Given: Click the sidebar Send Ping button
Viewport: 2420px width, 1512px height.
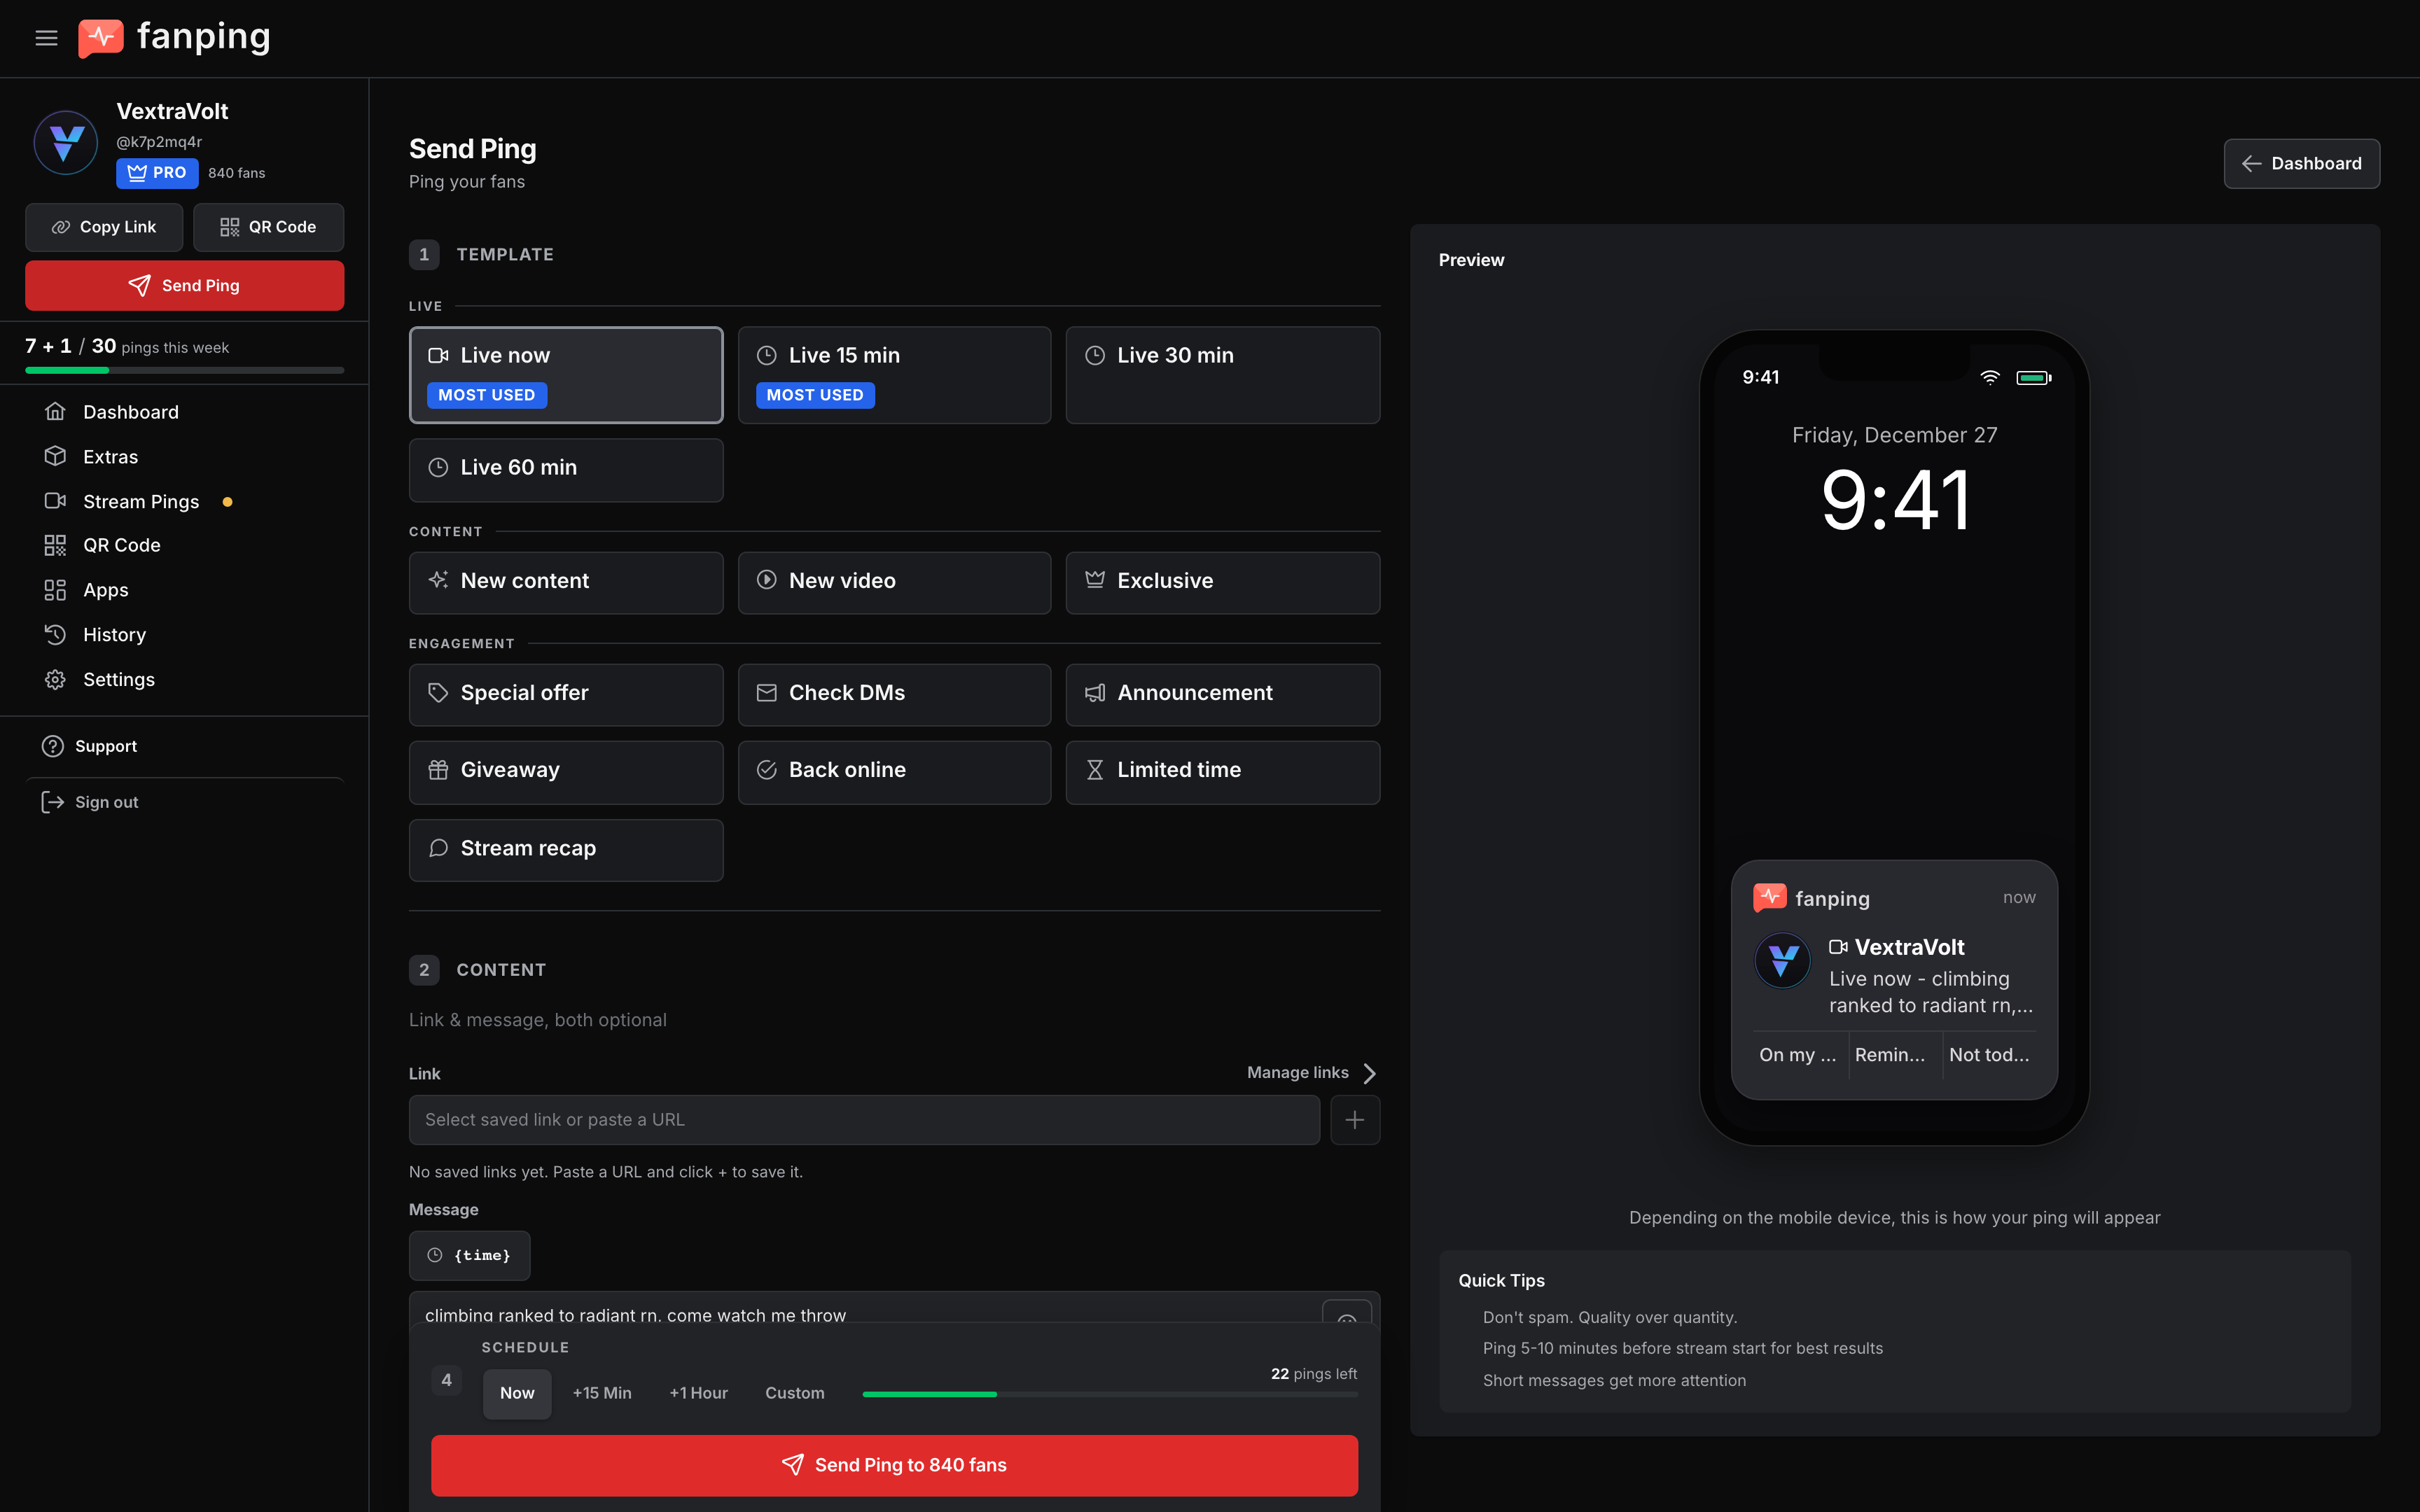Looking at the screenshot, I should [184, 285].
